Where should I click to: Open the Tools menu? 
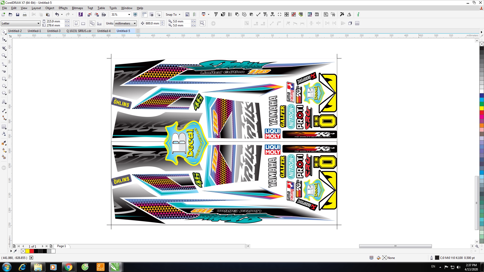point(113,8)
